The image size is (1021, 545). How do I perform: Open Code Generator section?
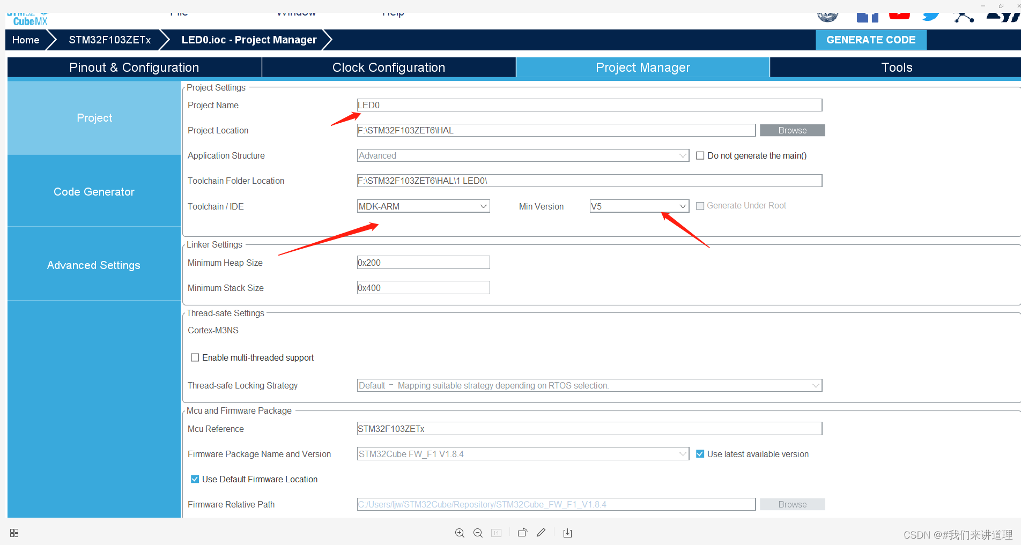pyautogui.click(x=94, y=192)
